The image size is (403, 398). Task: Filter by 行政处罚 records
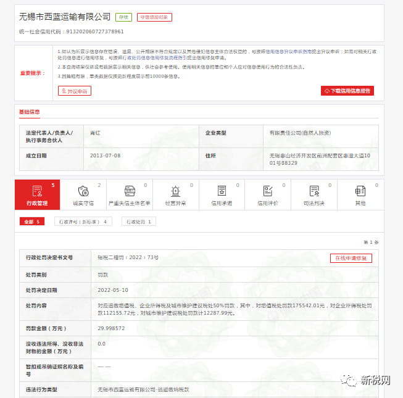click(139, 222)
